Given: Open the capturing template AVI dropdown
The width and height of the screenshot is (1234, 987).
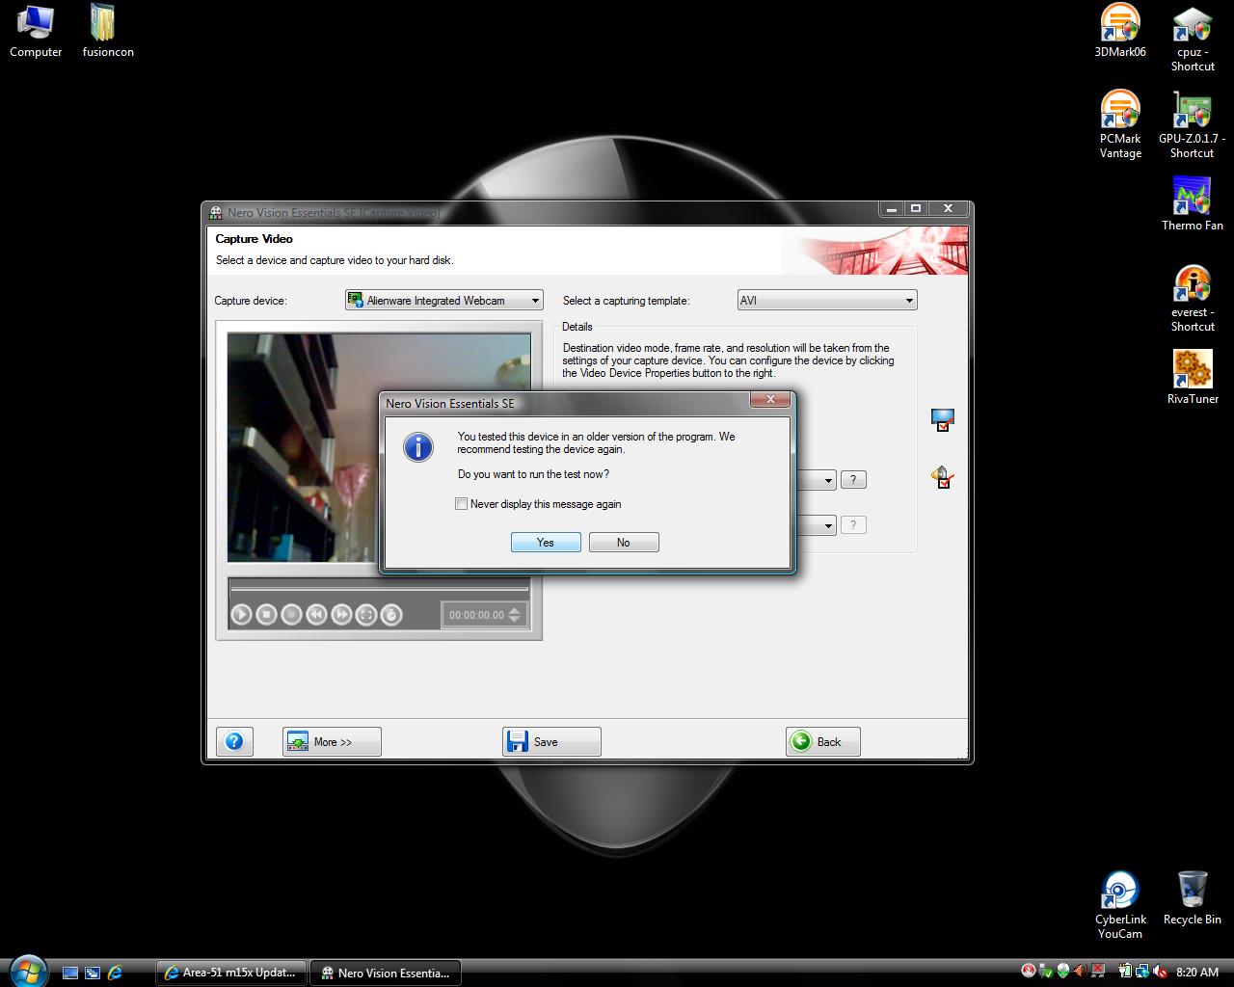Looking at the screenshot, I should point(827,301).
